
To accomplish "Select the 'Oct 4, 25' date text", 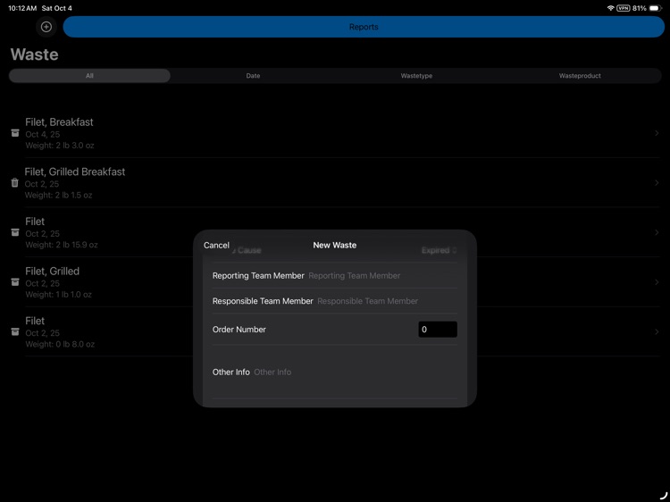I will [x=42, y=135].
